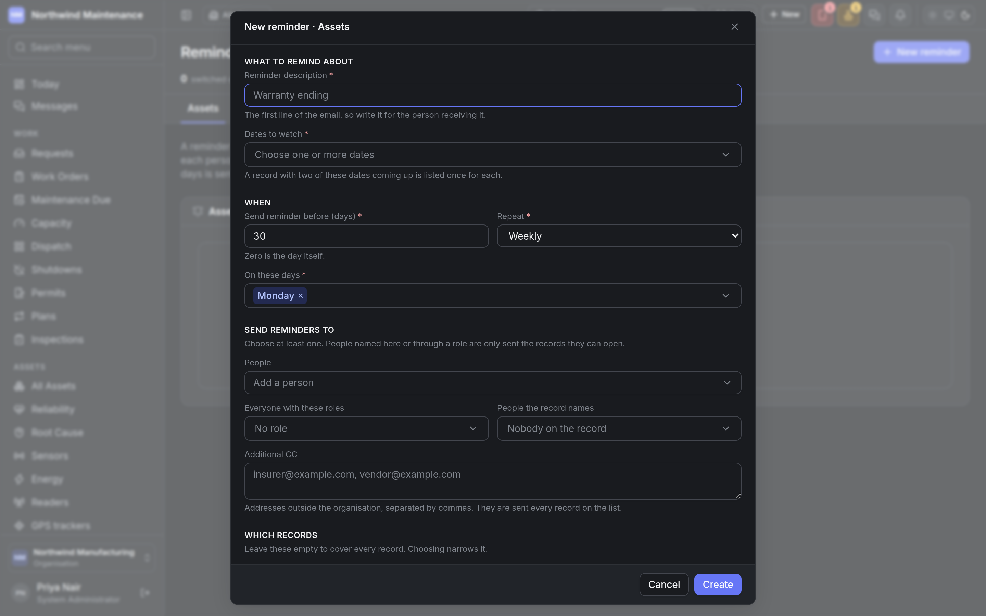Open the No role dropdown

pyautogui.click(x=366, y=428)
